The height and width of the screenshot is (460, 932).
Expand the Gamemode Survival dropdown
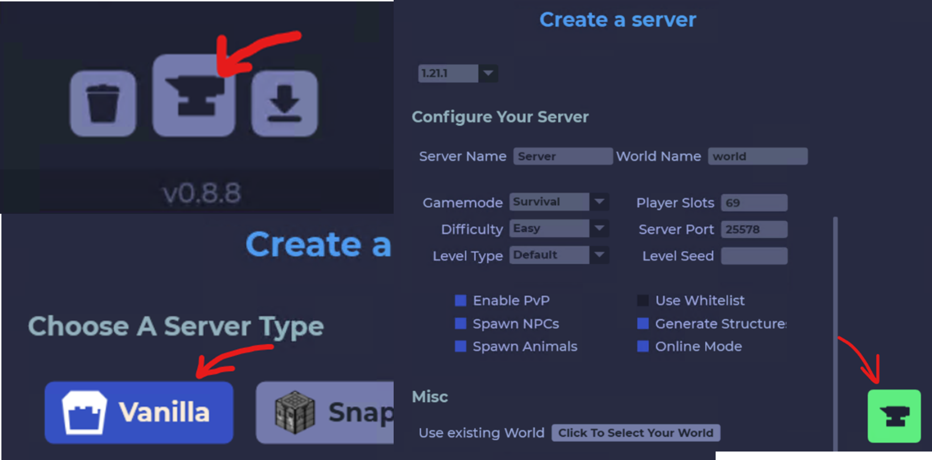[599, 202]
